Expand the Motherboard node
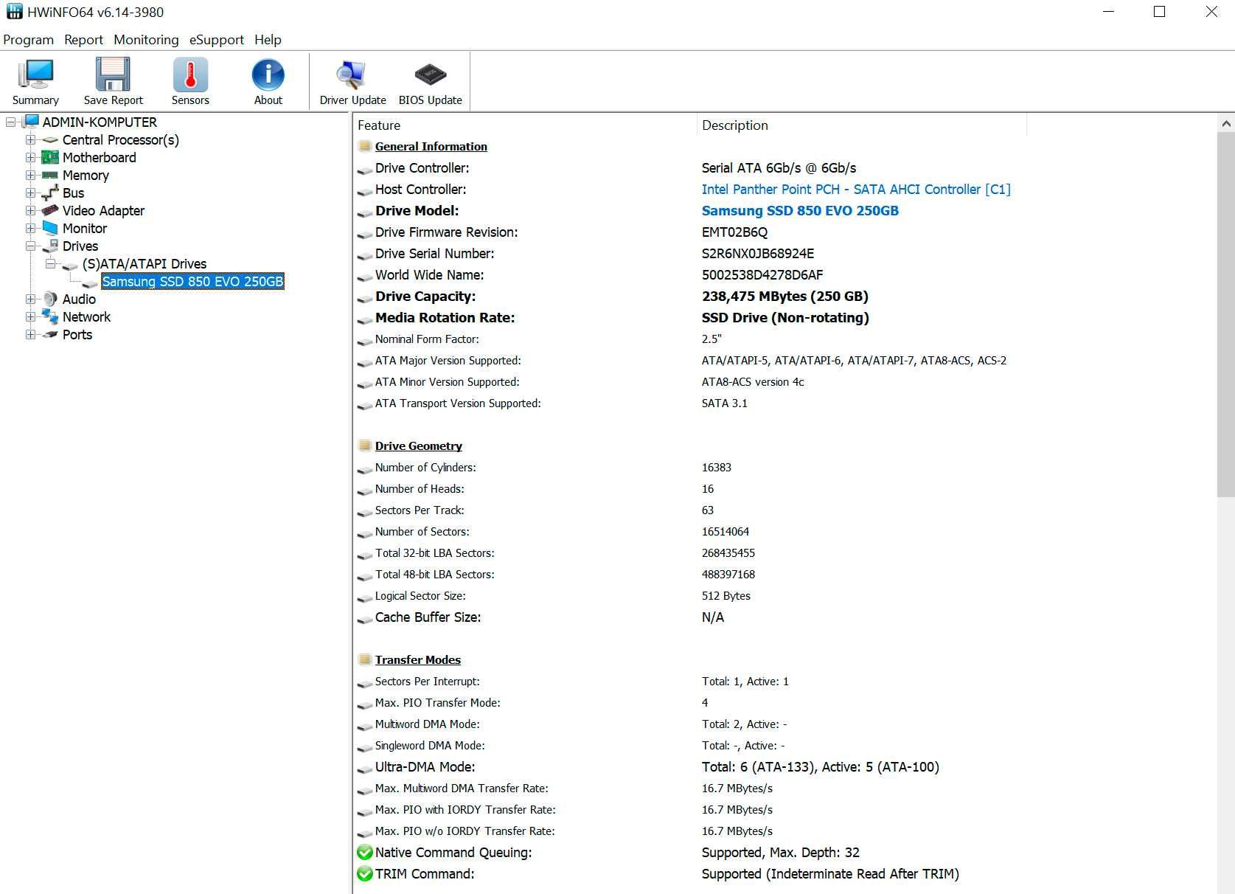This screenshot has height=894, width=1235. pos(30,157)
